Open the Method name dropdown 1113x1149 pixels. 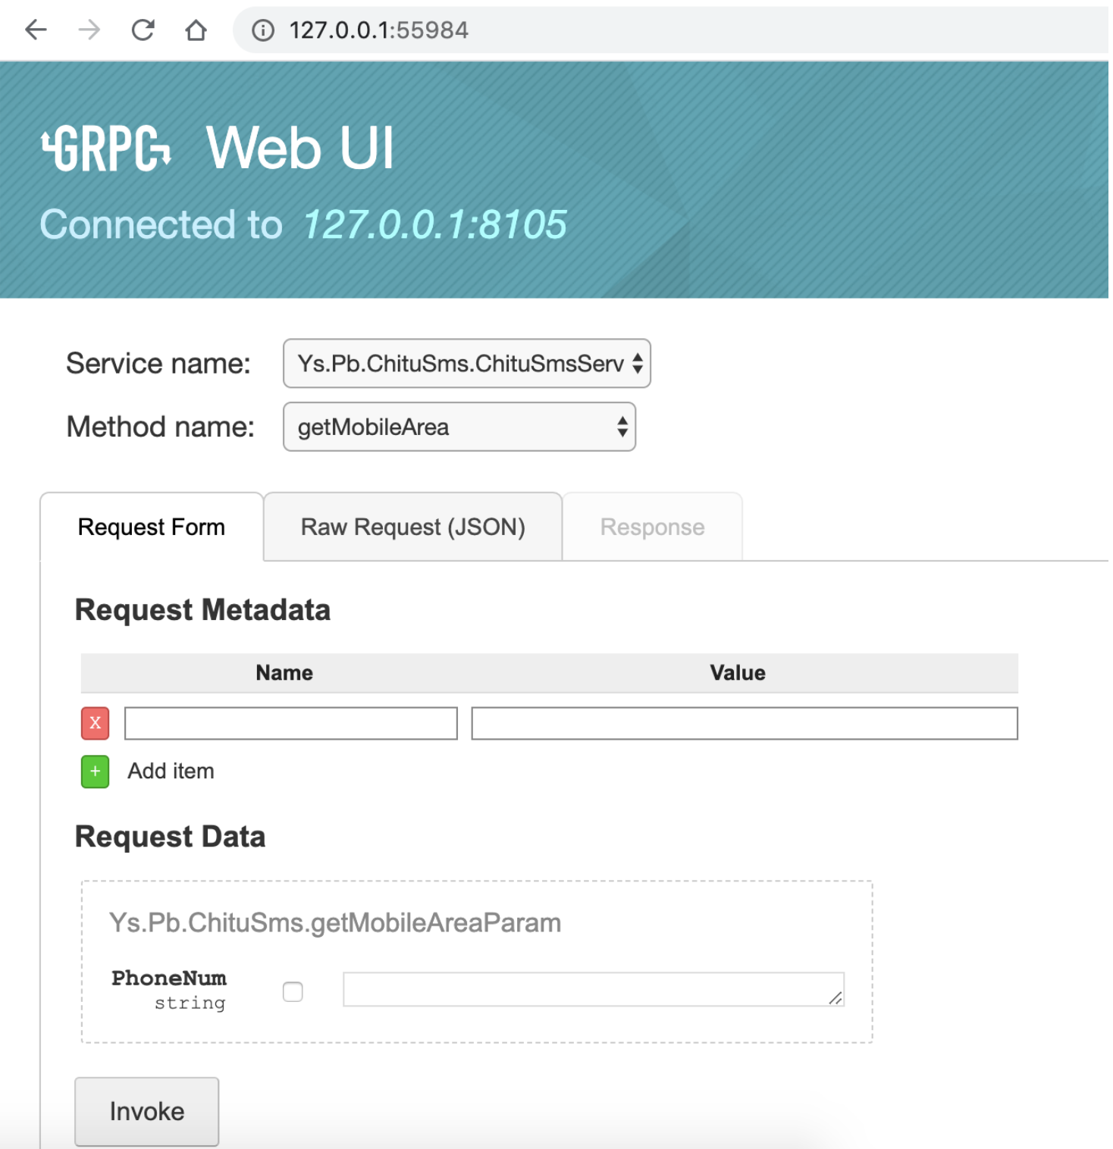(x=459, y=427)
